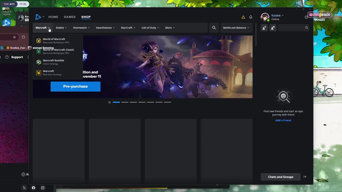The image size is (342, 192).
Task: Click the find friends smiley magnifier icon
Action: 283,97
